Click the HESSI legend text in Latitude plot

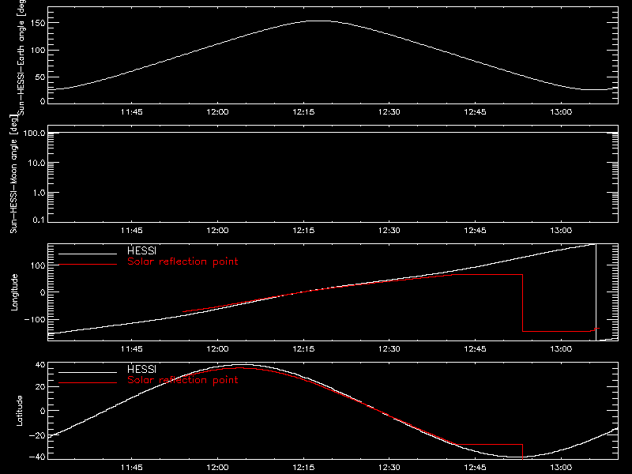point(141,369)
